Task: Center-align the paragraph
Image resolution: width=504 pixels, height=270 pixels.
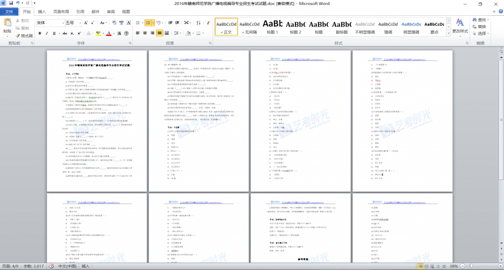Action: click(x=145, y=33)
